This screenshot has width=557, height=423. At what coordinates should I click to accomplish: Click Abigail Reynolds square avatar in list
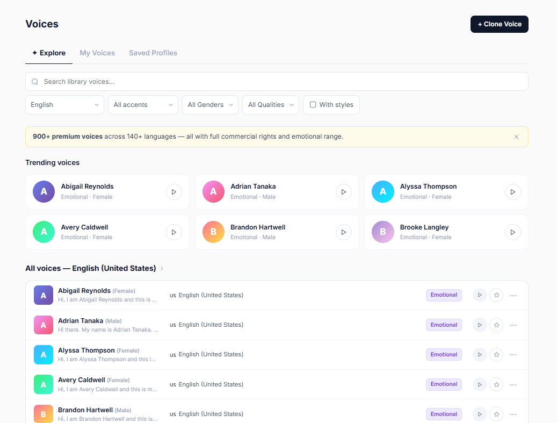tap(44, 295)
